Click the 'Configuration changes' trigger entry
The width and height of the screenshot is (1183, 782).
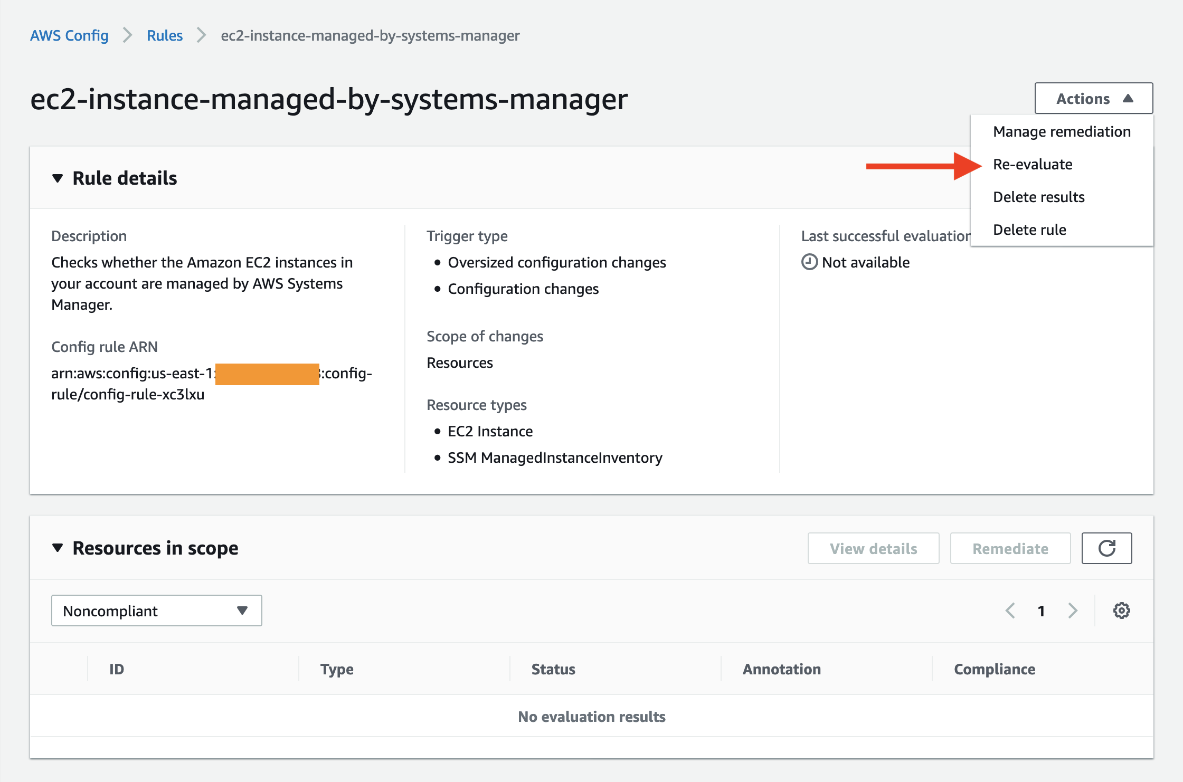pos(523,289)
